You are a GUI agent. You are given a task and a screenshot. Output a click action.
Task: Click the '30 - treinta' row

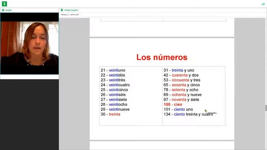(110, 114)
